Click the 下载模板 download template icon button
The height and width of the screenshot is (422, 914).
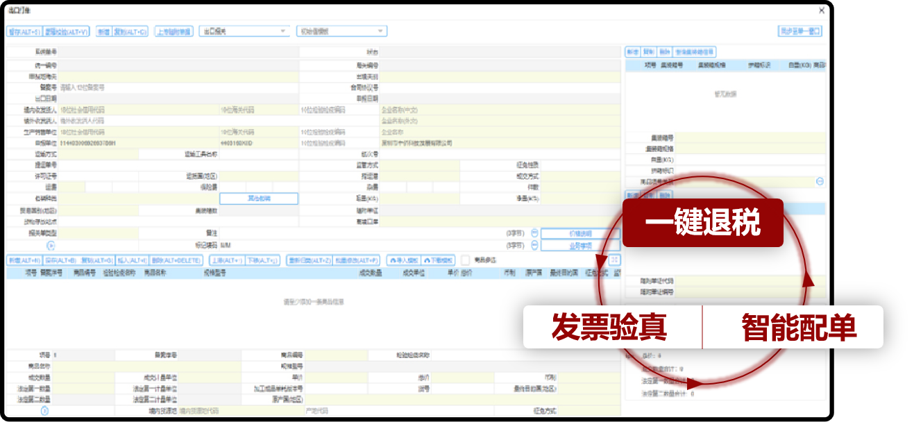click(437, 260)
